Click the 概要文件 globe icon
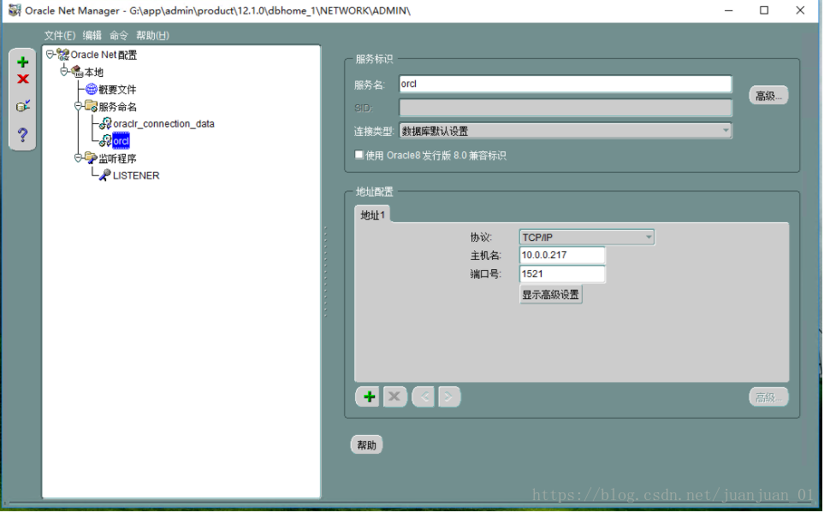Screen dimensions: 824x512 click(x=92, y=89)
